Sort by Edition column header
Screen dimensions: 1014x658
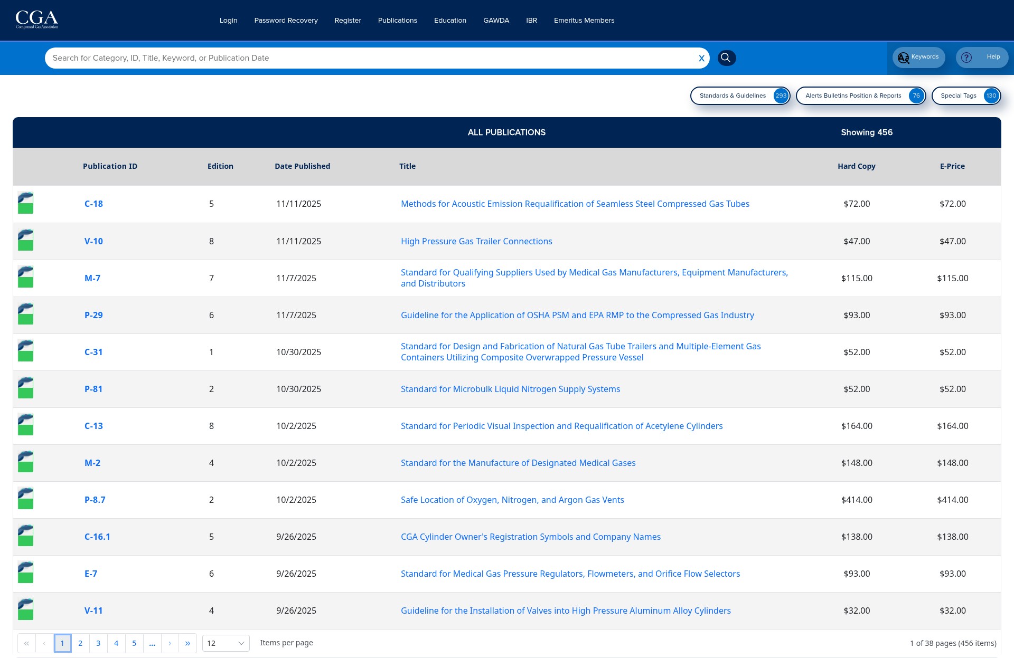[220, 166]
